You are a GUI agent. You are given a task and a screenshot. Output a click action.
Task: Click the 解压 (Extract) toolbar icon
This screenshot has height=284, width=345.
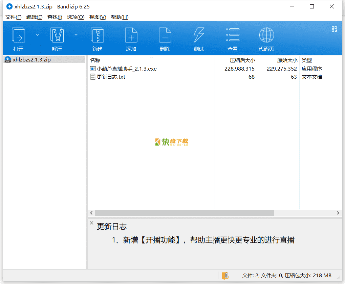(x=57, y=35)
